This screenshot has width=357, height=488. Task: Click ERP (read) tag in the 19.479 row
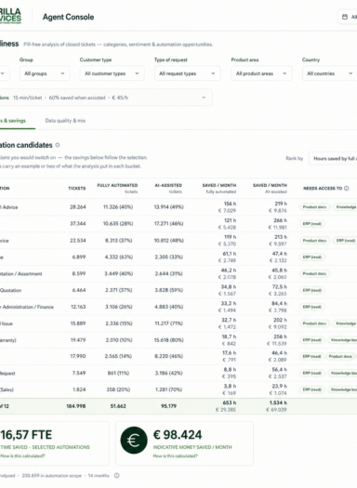[x=312, y=340]
